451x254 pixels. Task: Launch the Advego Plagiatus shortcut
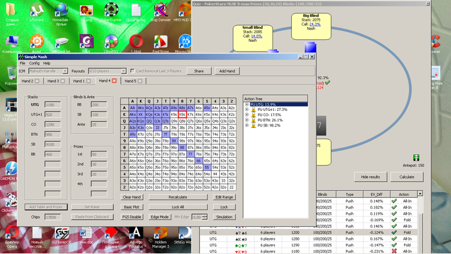[136, 238]
